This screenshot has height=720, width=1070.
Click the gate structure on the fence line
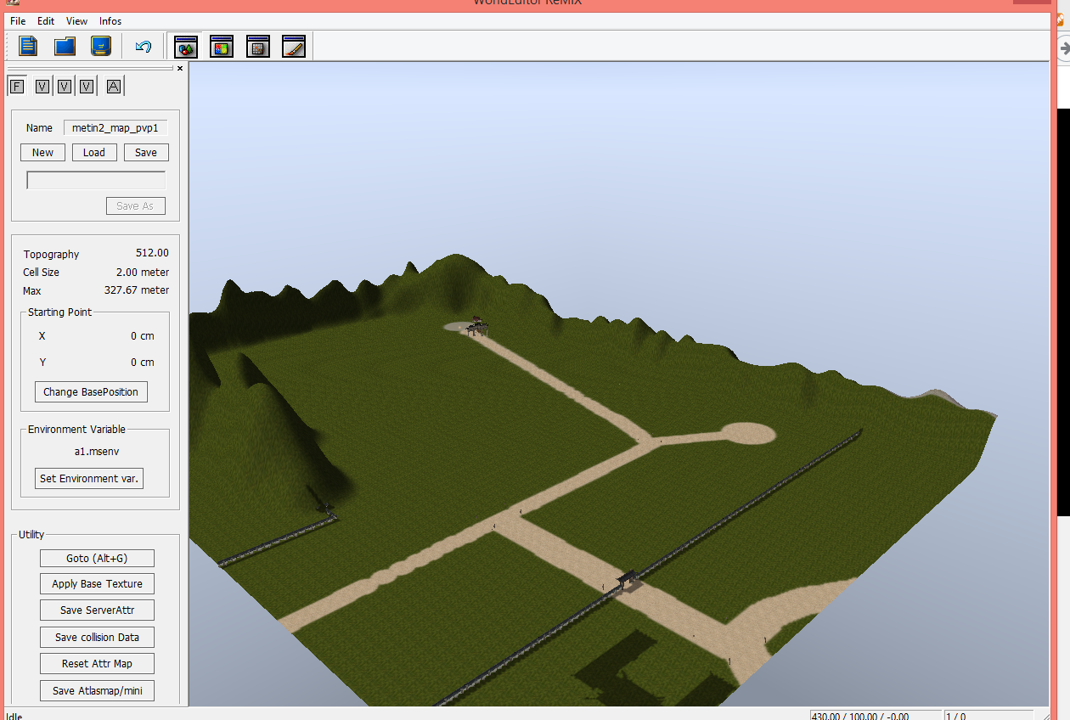click(628, 581)
